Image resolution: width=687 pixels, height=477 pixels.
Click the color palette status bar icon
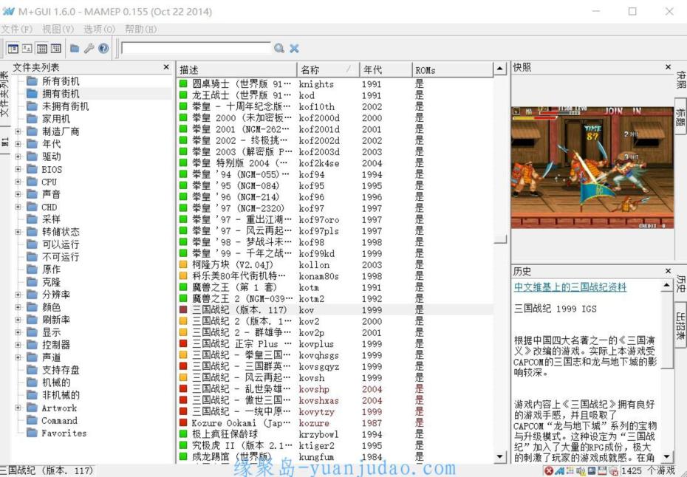[570, 471]
